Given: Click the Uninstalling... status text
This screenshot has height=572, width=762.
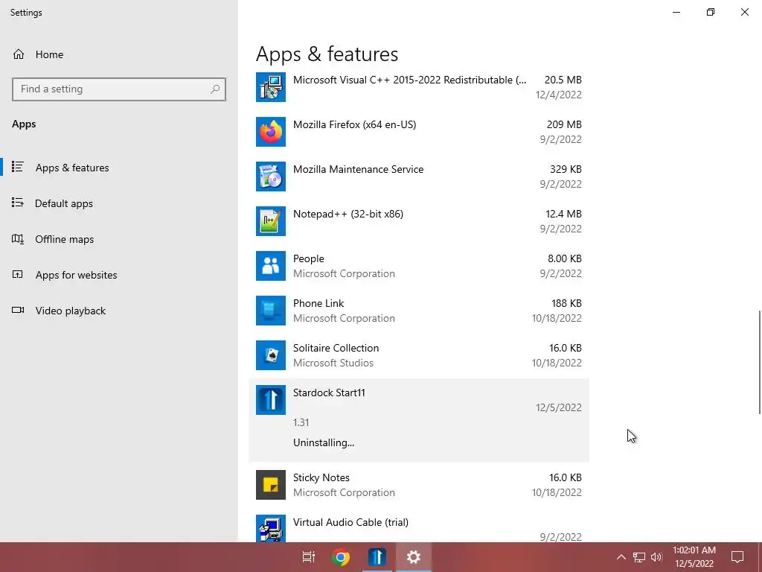Looking at the screenshot, I should [324, 442].
